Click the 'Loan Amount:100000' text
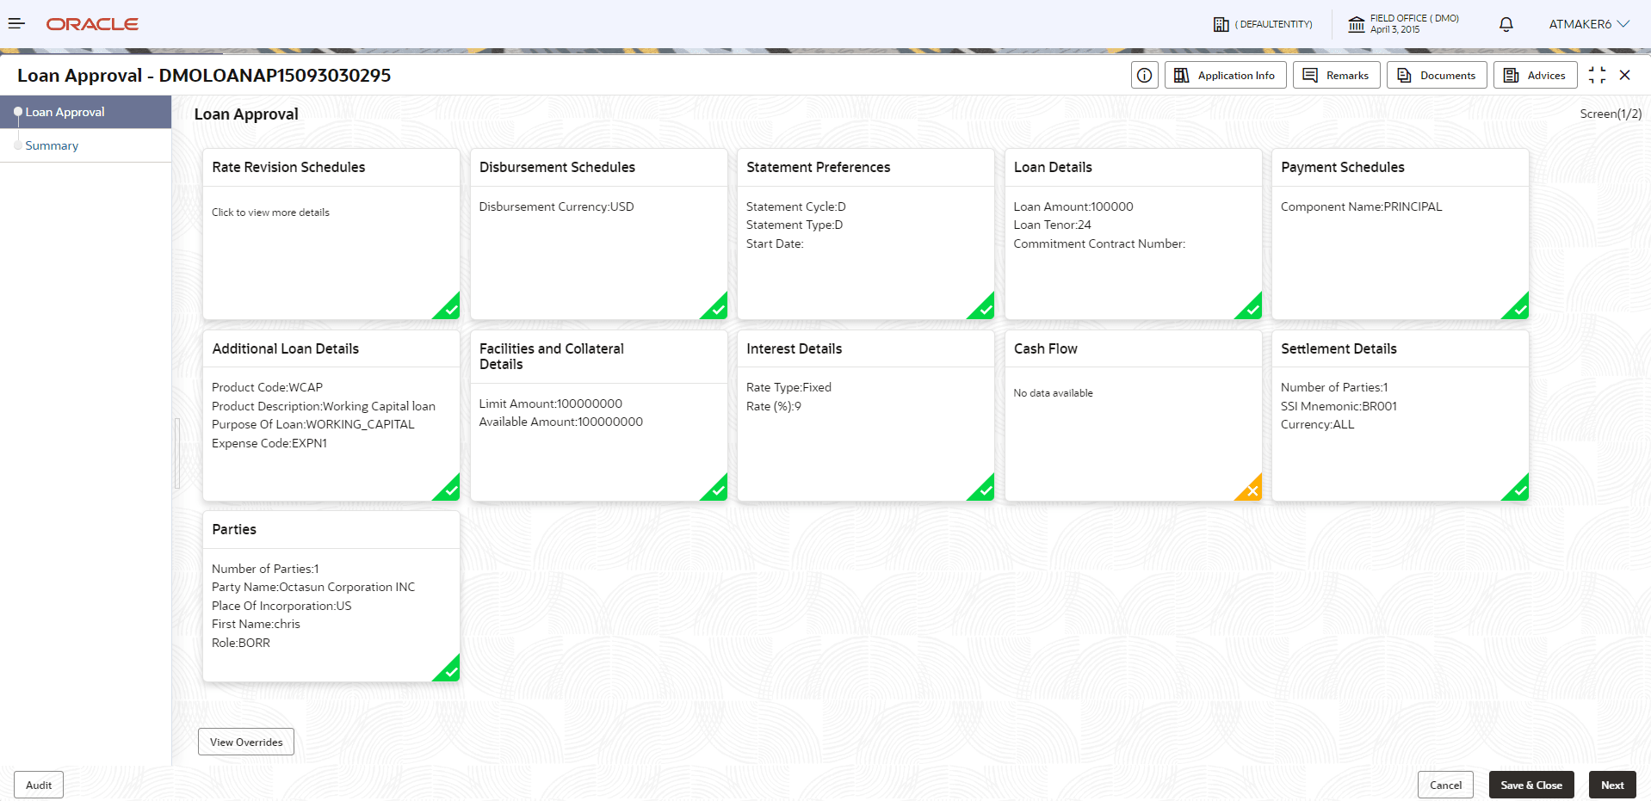Screen dimensions: 1651x801 (1073, 206)
